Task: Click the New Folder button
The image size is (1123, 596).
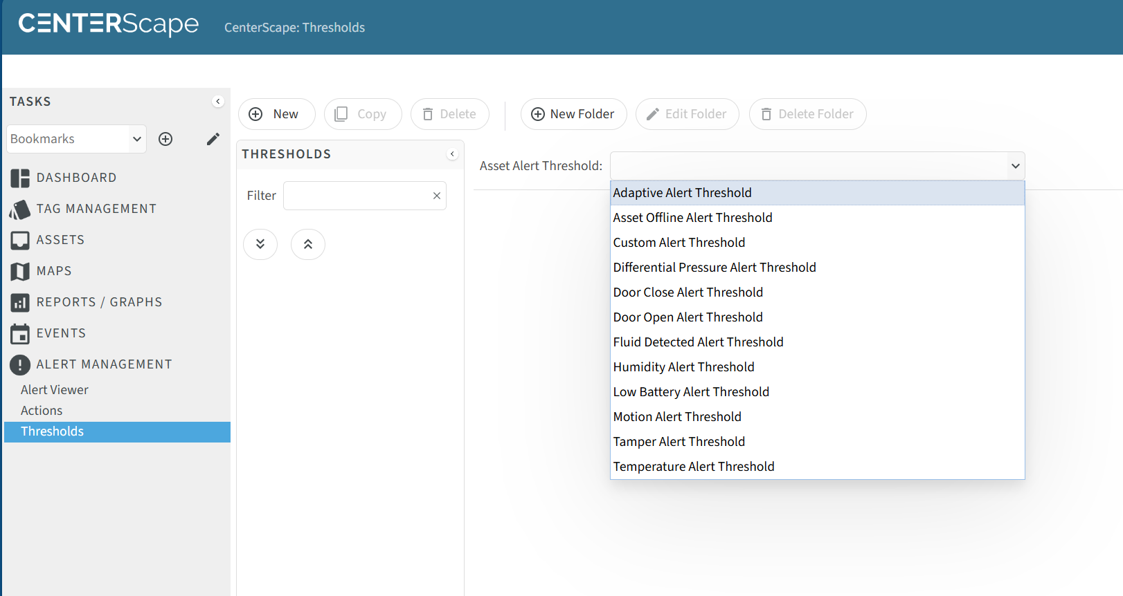Action: click(573, 114)
